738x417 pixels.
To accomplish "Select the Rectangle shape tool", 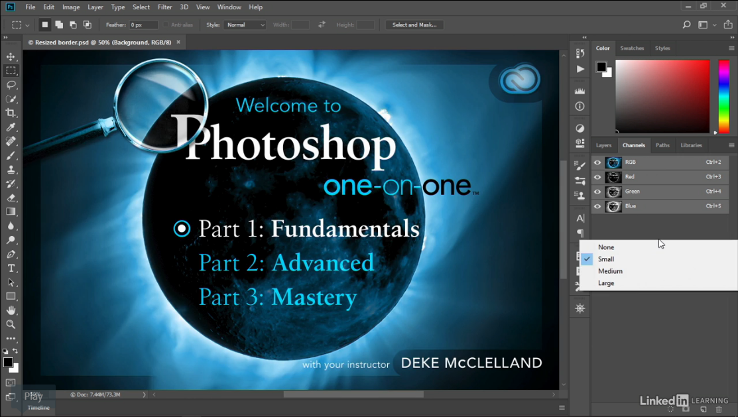I will pos(11,296).
